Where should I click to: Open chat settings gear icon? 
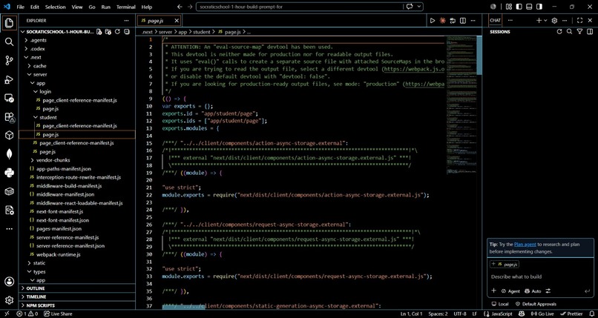pyautogui.click(x=555, y=21)
